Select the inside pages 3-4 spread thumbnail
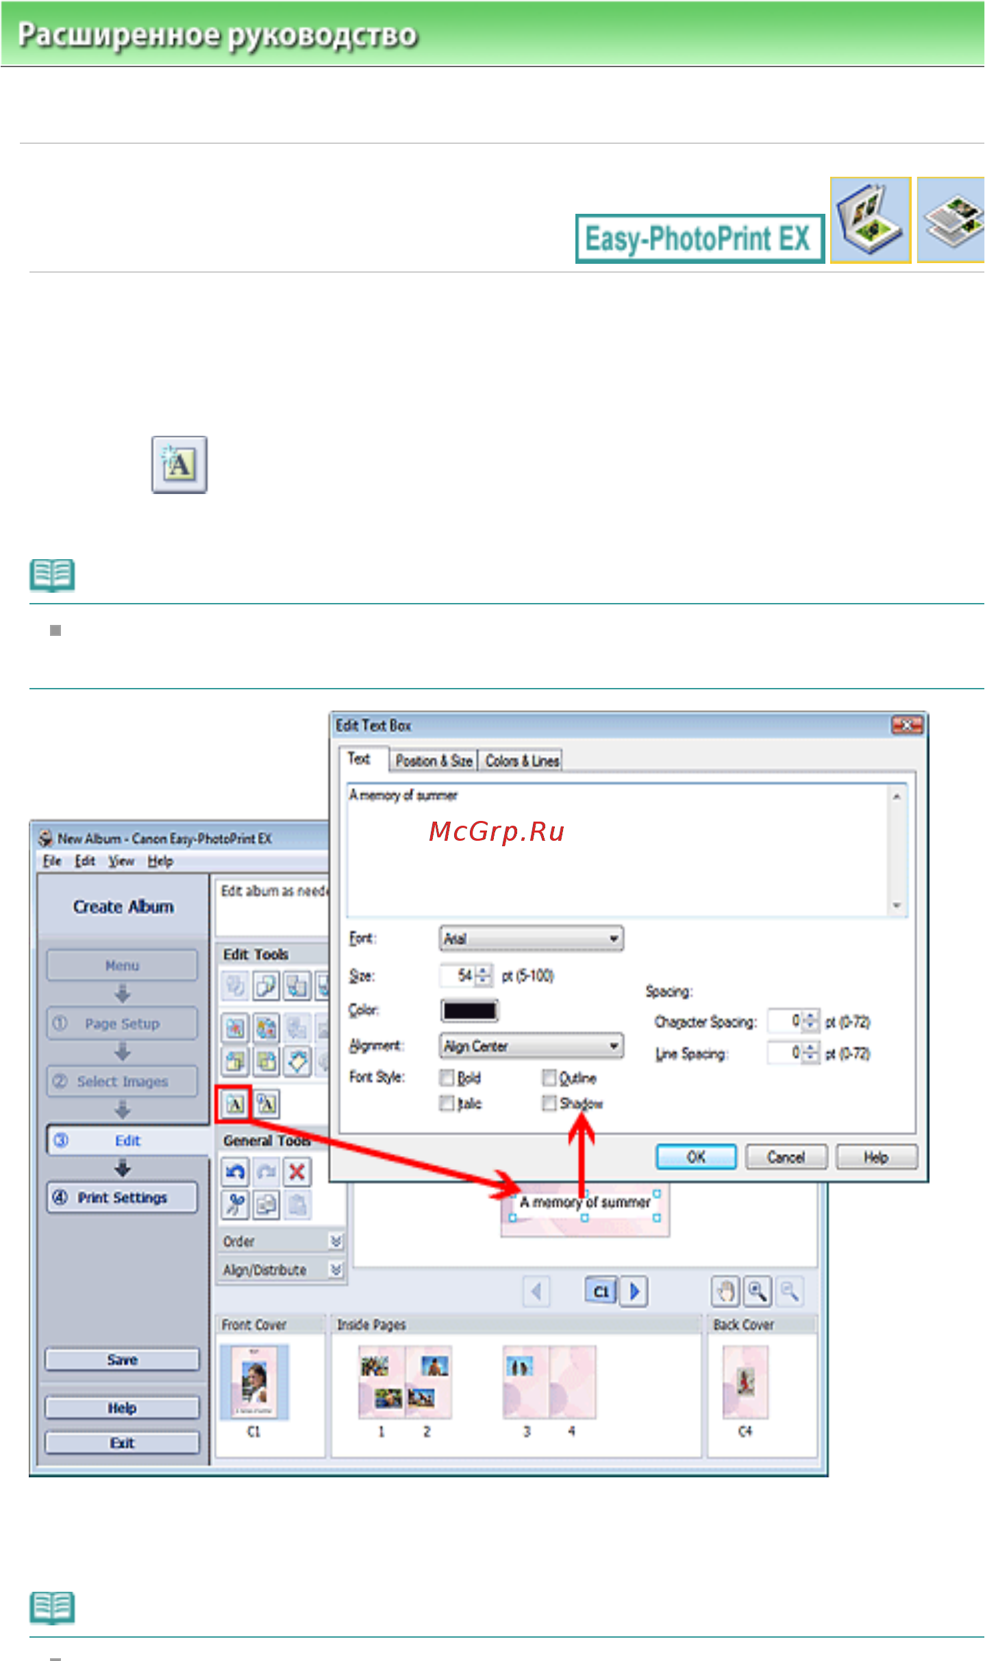This screenshot has height=1661, width=985. click(549, 1382)
